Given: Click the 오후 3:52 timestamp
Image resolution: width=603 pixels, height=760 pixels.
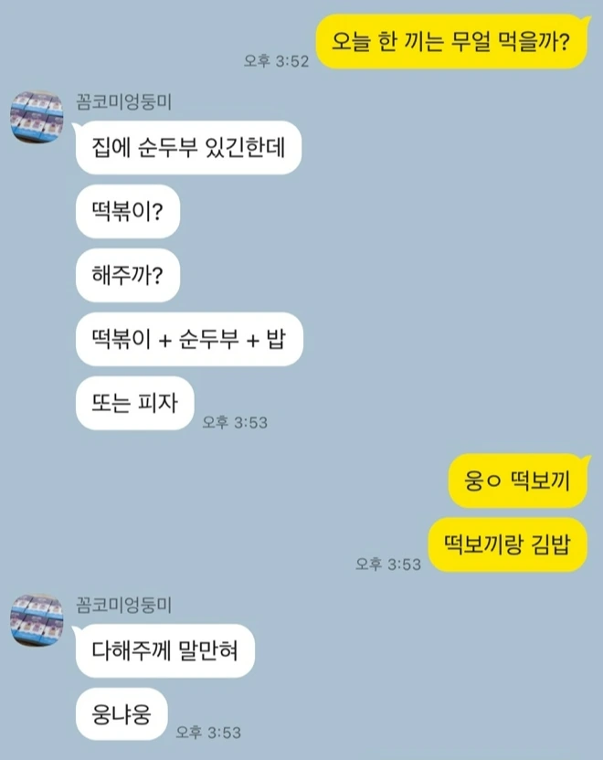Looking at the screenshot, I should pos(276,61).
